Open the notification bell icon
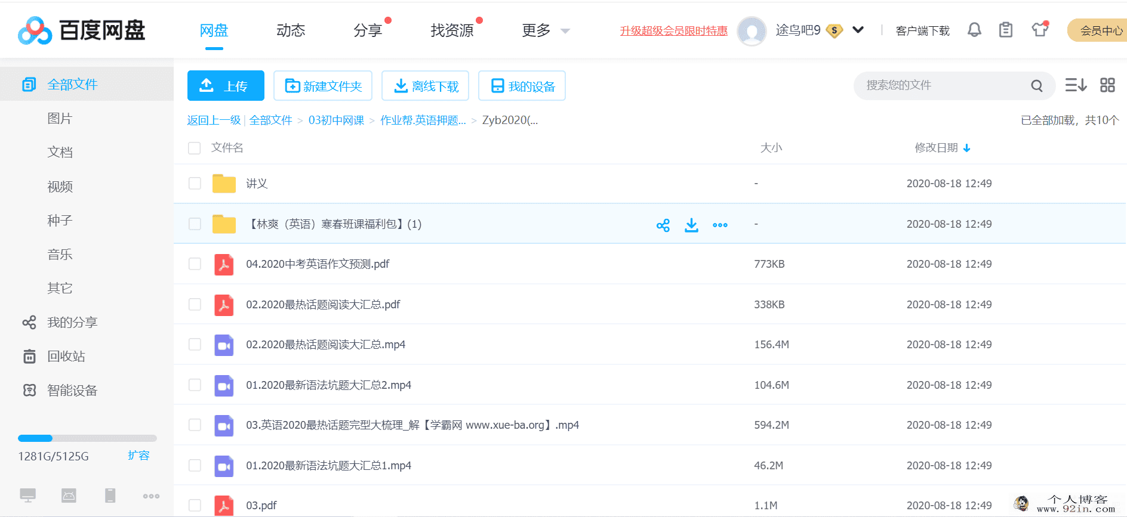The height and width of the screenshot is (517, 1127). point(974,30)
